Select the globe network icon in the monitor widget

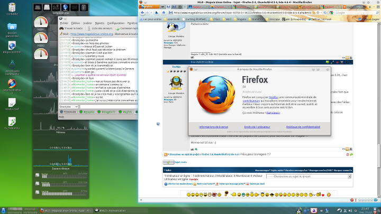click(x=65, y=7)
